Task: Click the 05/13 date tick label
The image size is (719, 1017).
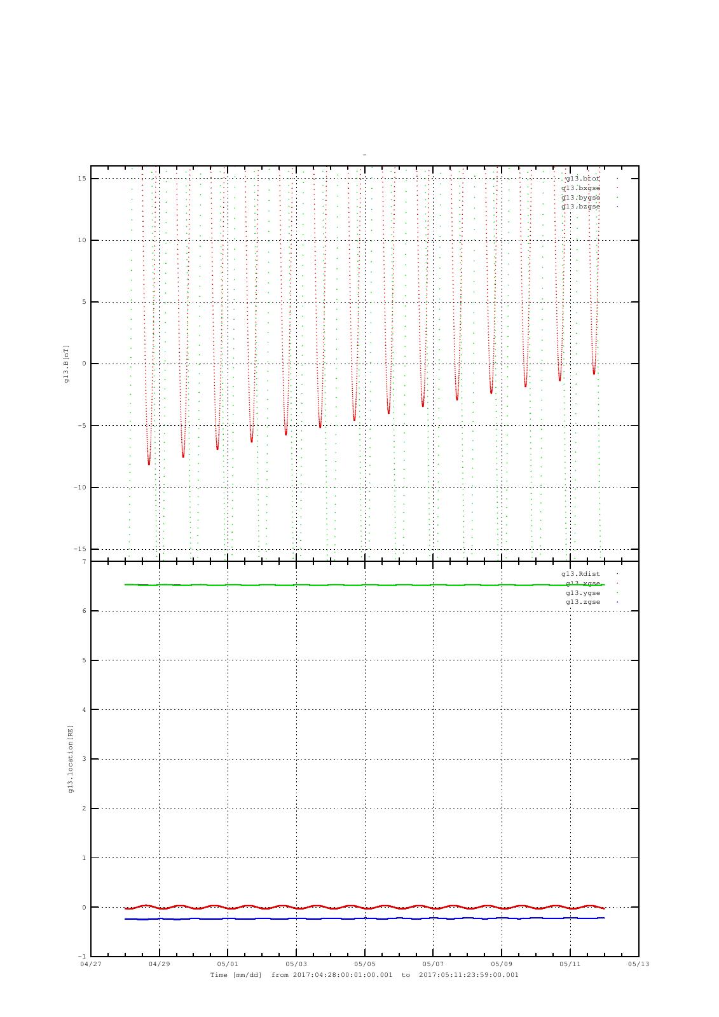Action: pyautogui.click(x=639, y=964)
